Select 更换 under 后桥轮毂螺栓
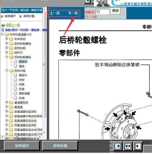This screenshot has height=154, width=152. click(22, 66)
